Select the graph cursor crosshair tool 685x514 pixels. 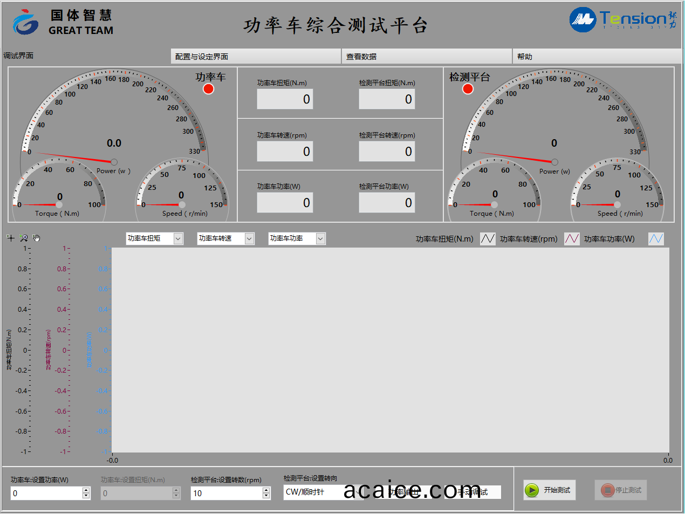tap(10, 238)
